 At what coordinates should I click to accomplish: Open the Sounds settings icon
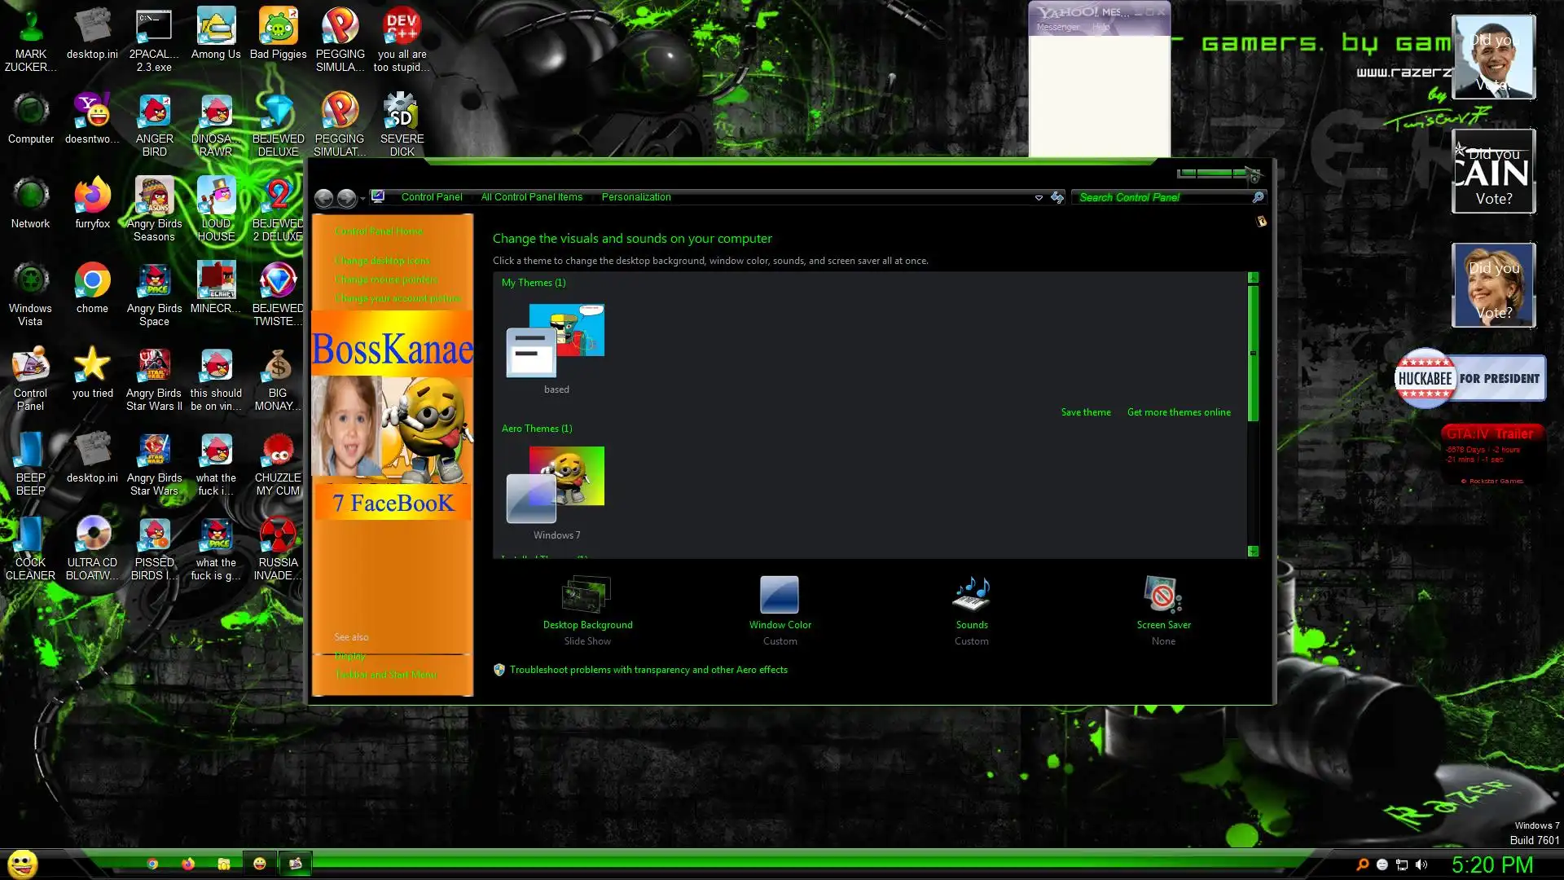click(x=971, y=596)
